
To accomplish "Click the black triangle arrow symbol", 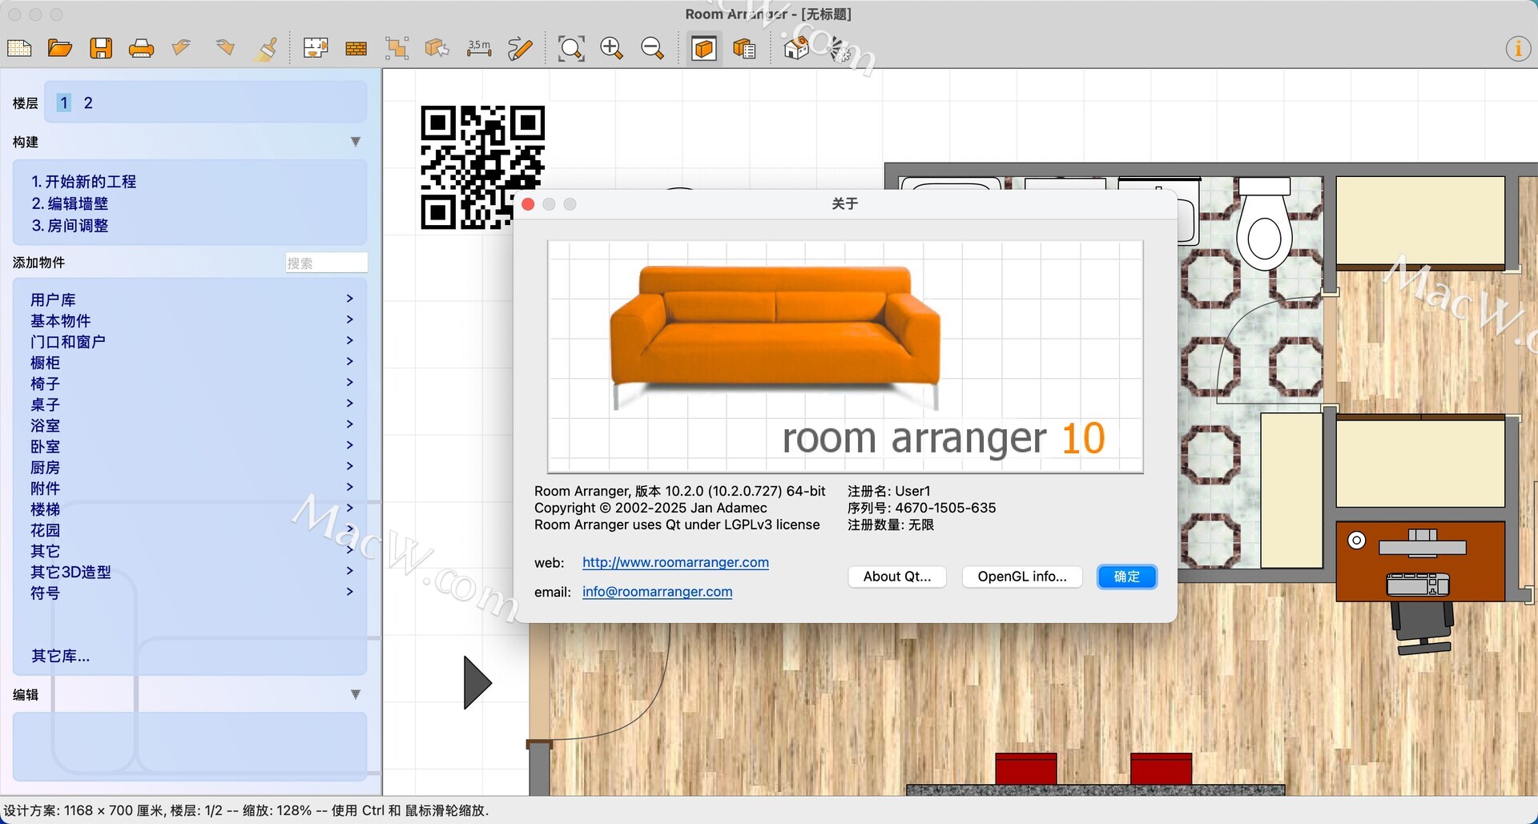I will [x=477, y=682].
